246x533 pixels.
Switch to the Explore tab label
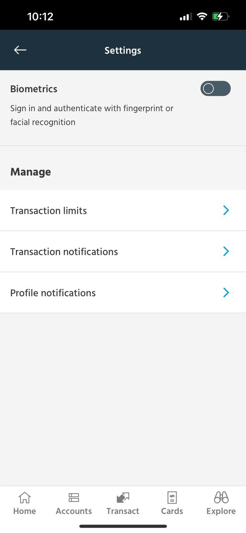pos(221,511)
